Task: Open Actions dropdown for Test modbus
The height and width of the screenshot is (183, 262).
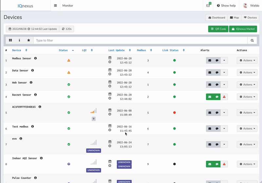Action: point(247,129)
